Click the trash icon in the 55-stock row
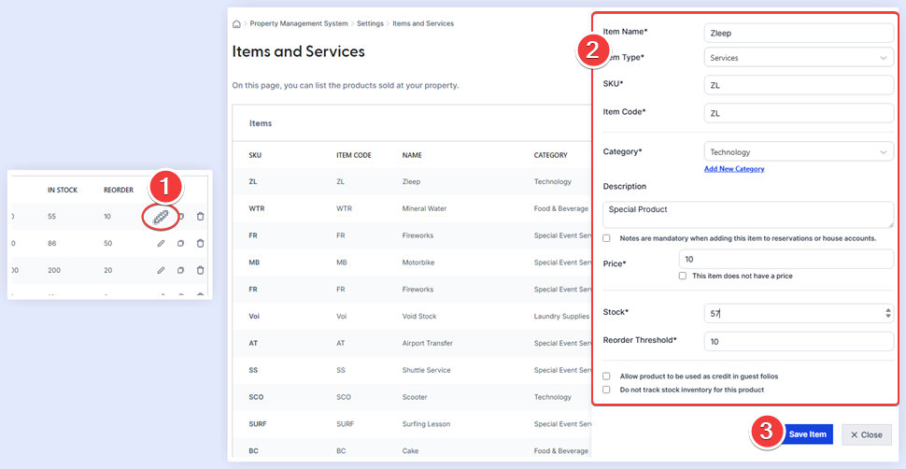Image resolution: width=906 pixels, height=469 pixels. point(200,217)
